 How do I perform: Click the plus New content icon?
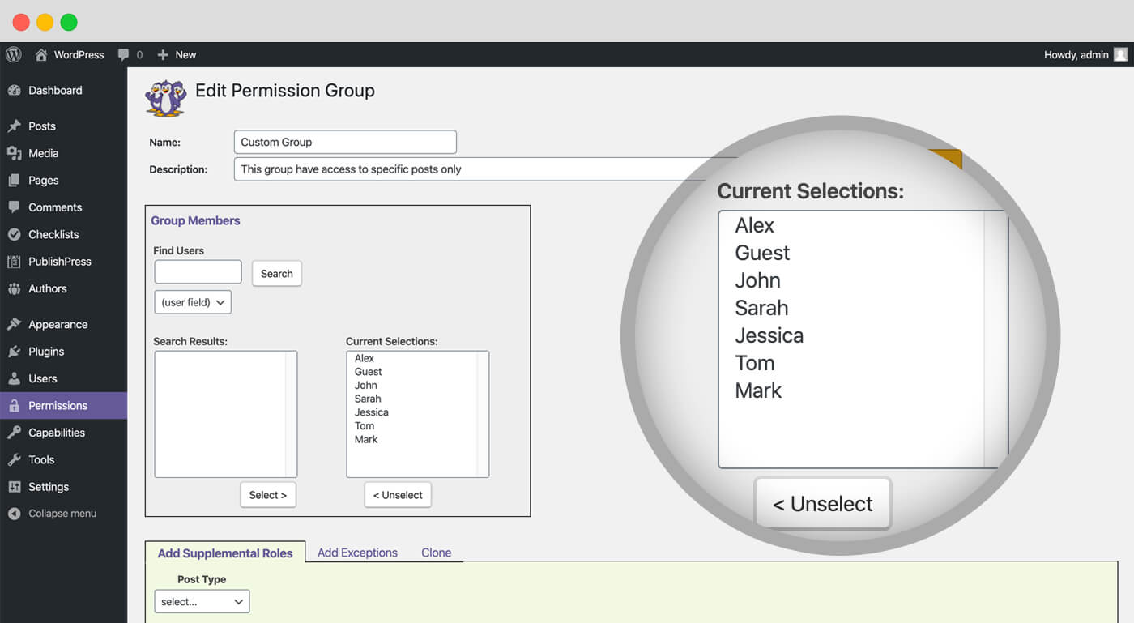(x=163, y=55)
